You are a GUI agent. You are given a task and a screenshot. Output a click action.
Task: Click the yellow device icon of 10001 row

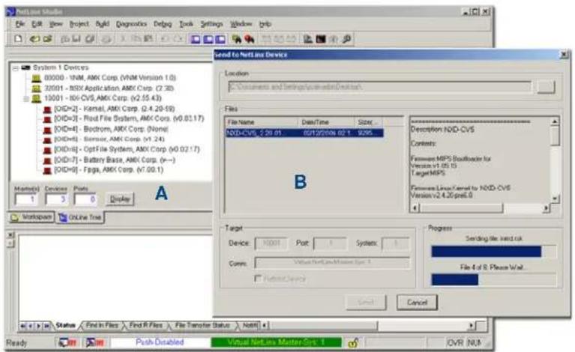pos(36,99)
